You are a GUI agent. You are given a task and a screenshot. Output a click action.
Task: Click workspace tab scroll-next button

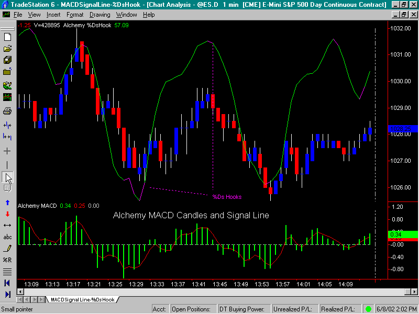click(x=34, y=299)
